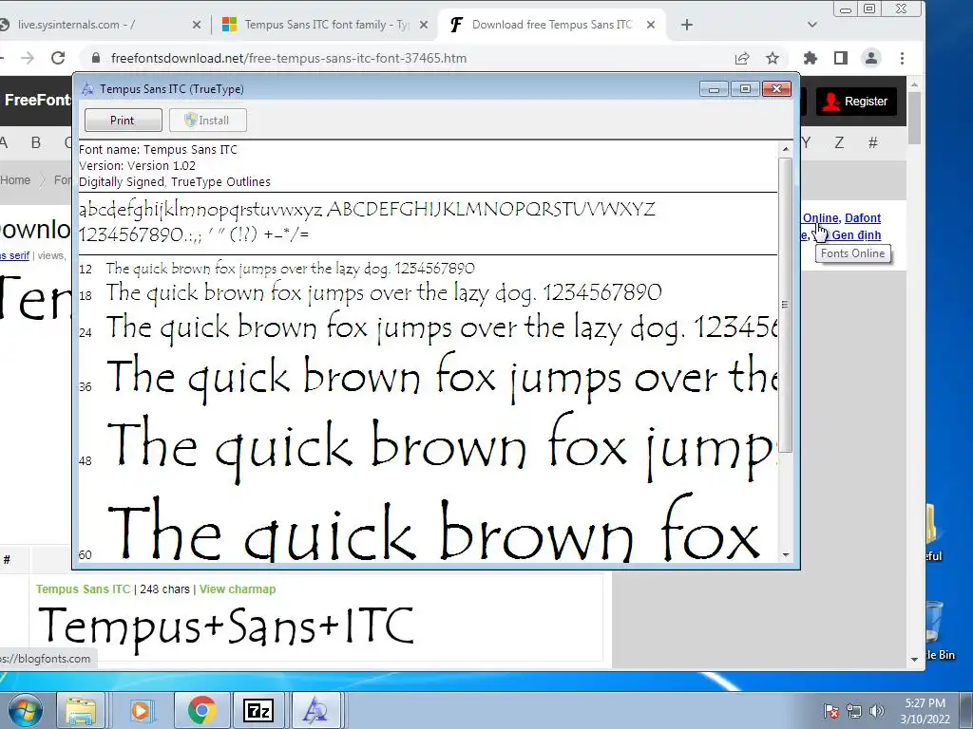Share this page icon in address bar
Viewport: 973px width, 729px height.
coord(742,58)
